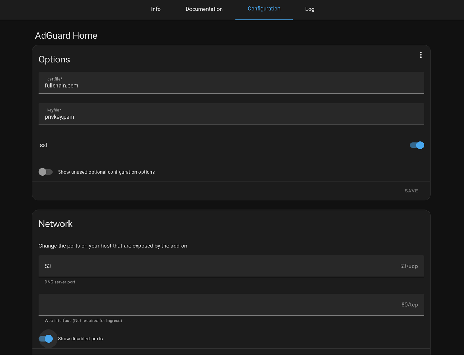Click the AdGuard Home page title

[66, 35]
